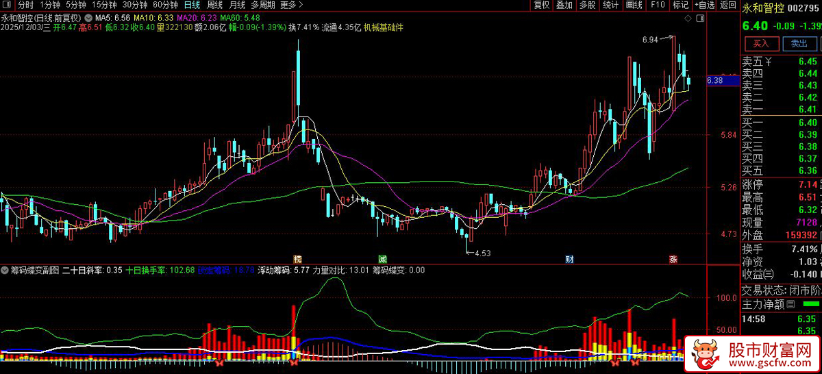
Task: Click the yen icon beside 卖五
Action: click(768, 62)
